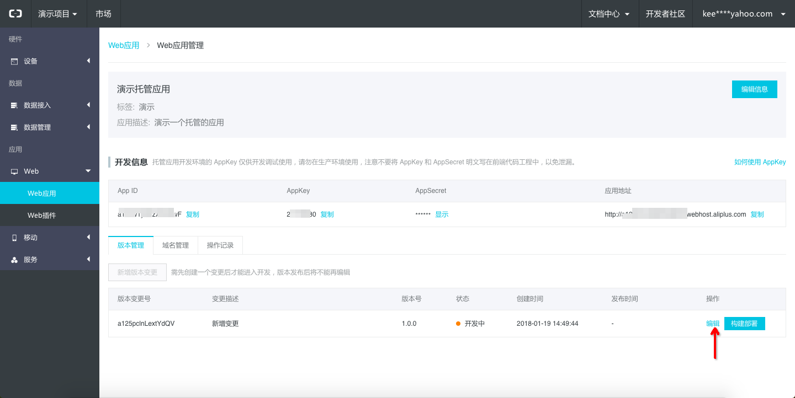Select Web应用 in the sidebar
795x398 pixels.
tap(50, 193)
